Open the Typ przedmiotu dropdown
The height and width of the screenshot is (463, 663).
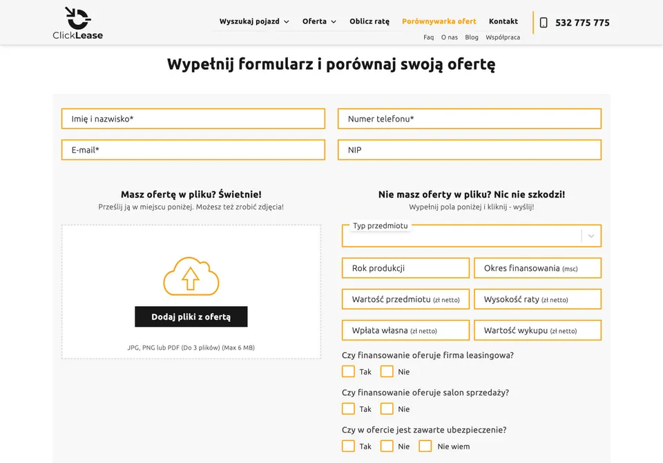coord(471,236)
